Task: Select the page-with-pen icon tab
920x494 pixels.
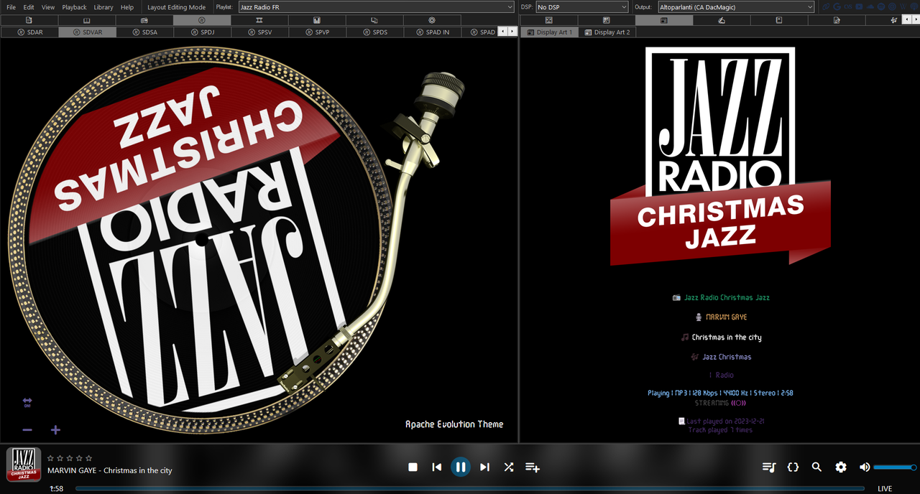Action: (x=837, y=20)
